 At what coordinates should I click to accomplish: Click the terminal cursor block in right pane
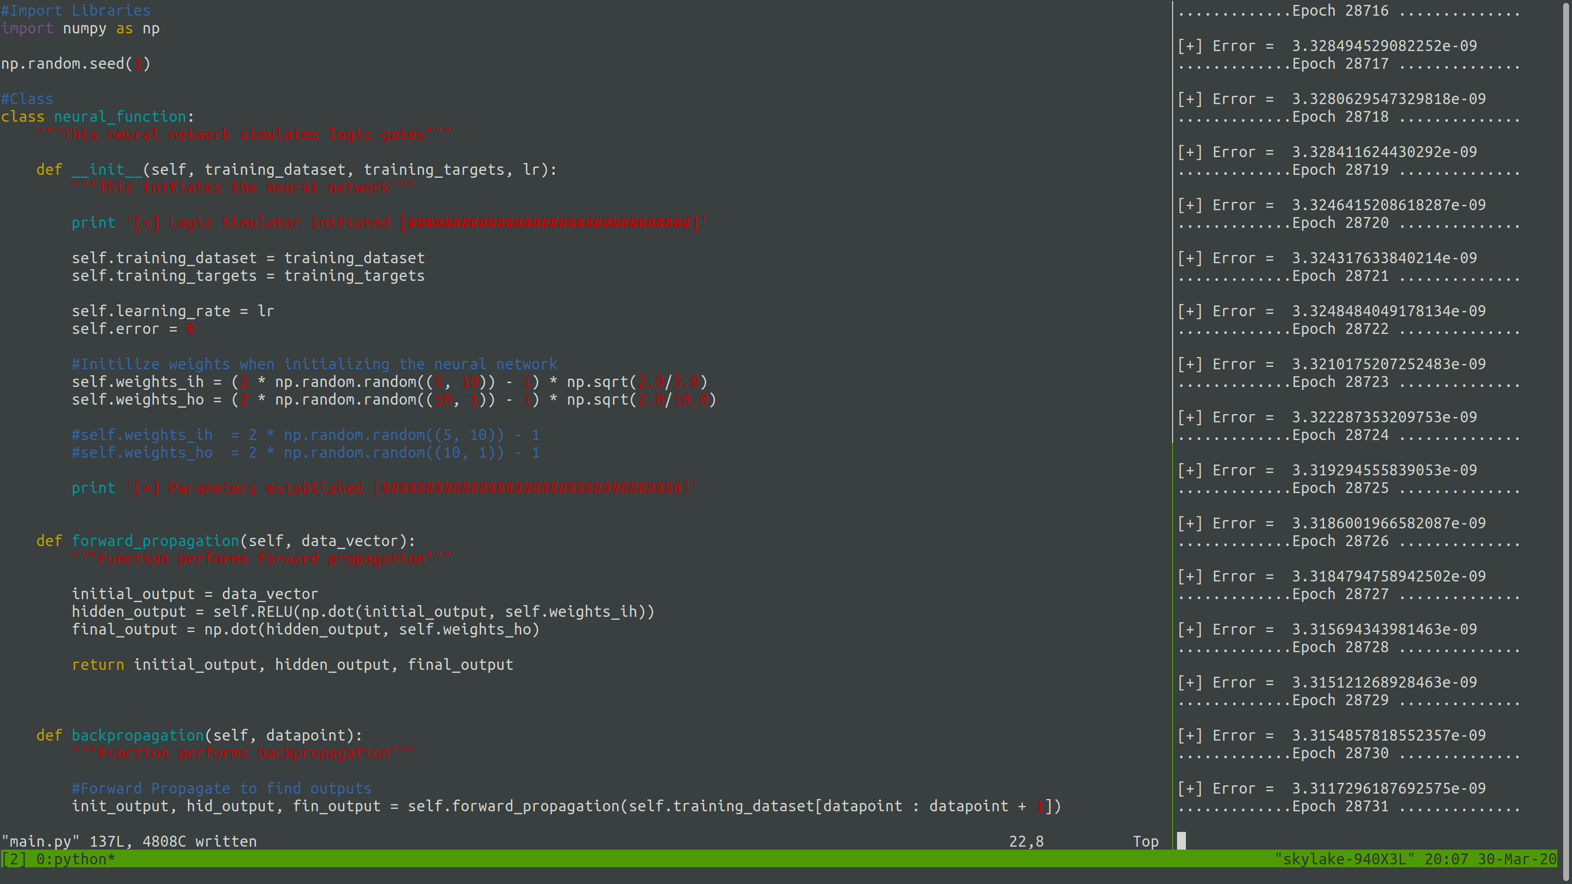[x=1181, y=841]
